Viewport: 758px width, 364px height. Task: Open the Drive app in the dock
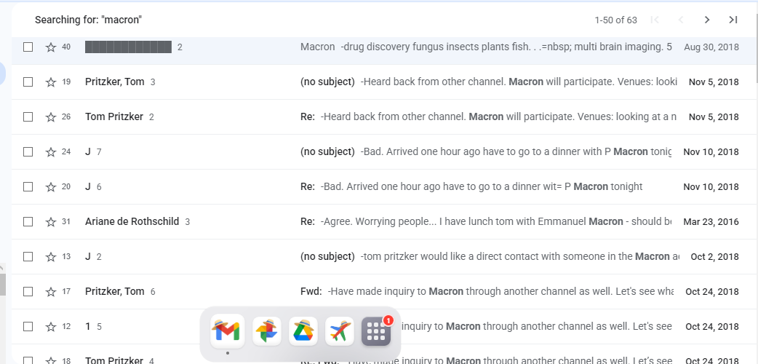tap(303, 331)
